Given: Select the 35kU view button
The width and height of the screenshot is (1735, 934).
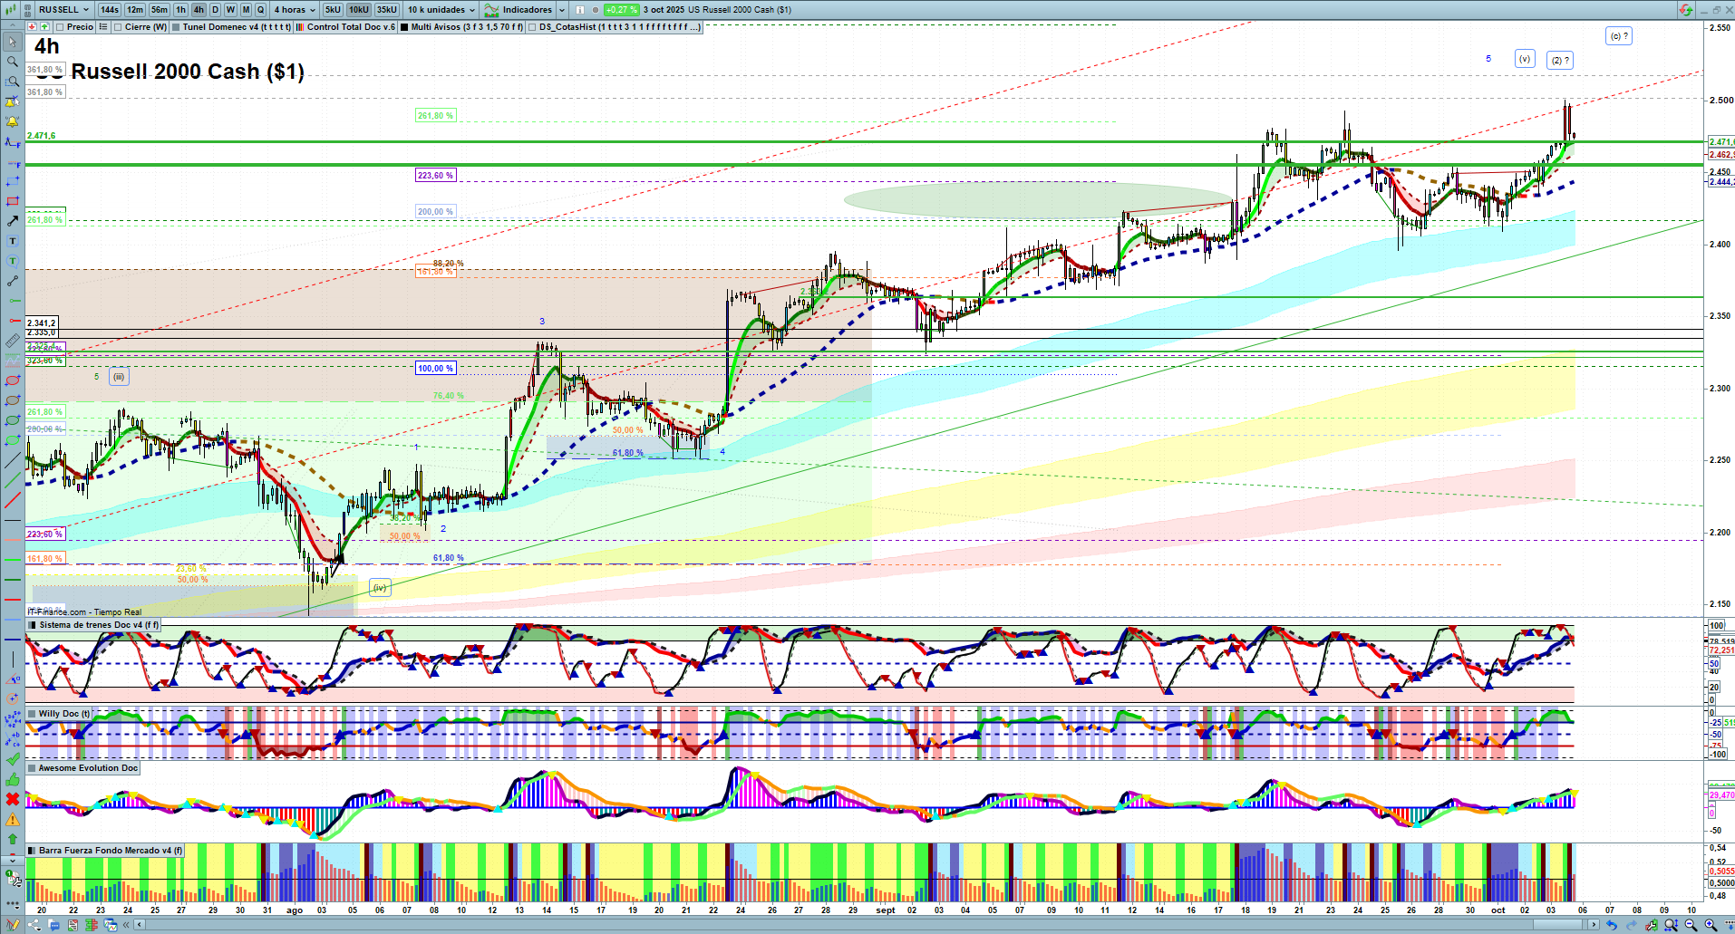Looking at the screenshot, I should click(x=387, y=10).
